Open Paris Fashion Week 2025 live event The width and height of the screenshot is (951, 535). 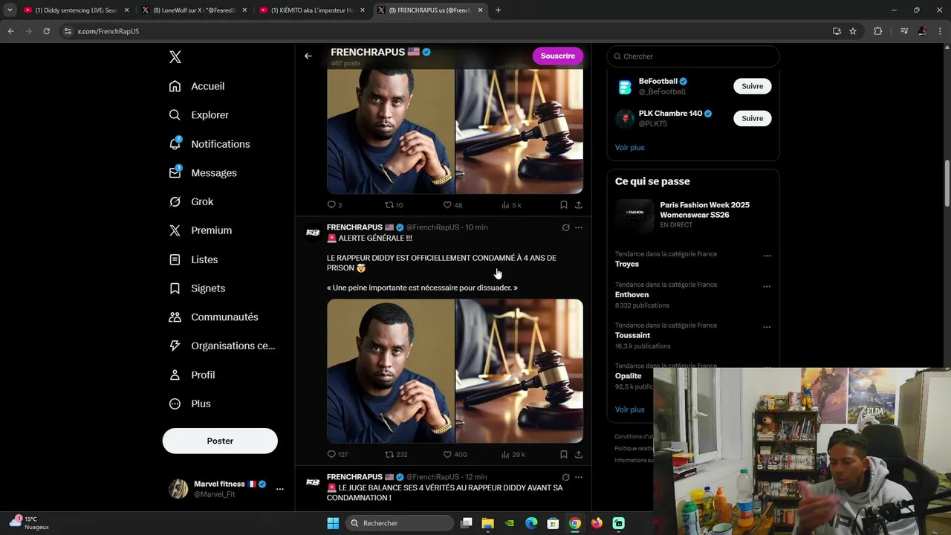693,215
